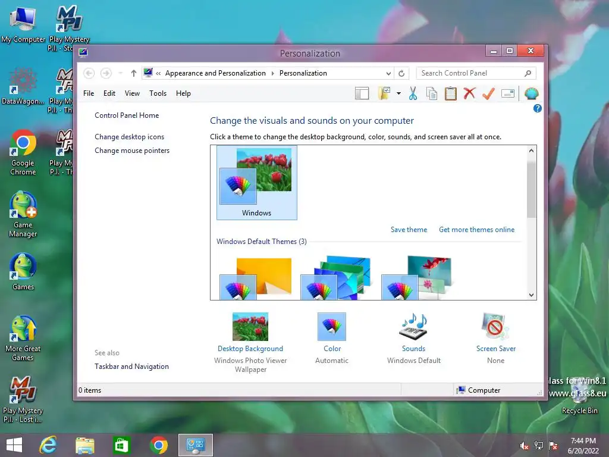Image resolution: width=609 pixels, height=457 pixels.
Task: Expand the address bar history dropdown
Action: pyautogui.click(x=388, y=73)
